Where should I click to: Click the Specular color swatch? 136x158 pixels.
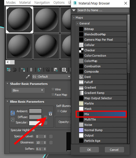[35, 123]
